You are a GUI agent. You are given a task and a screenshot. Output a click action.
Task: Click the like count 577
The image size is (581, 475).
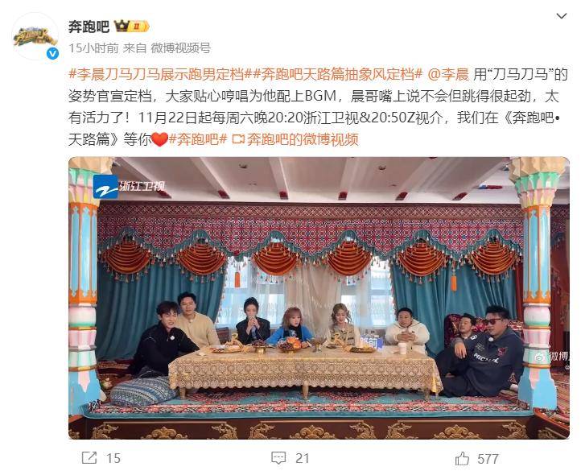click(x=488, y=459)
